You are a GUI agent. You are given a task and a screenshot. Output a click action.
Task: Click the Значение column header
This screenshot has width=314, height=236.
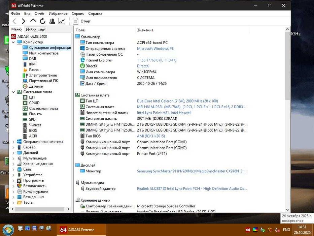[192, 30]
